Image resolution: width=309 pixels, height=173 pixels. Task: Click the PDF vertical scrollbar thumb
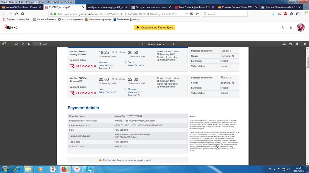click(307, 62)
